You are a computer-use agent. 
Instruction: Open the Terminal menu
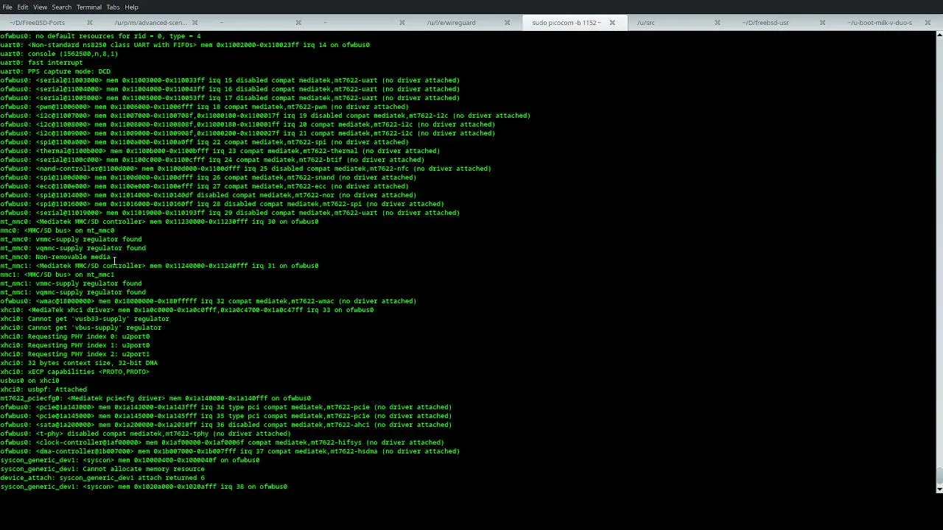[x=89, y=7]
